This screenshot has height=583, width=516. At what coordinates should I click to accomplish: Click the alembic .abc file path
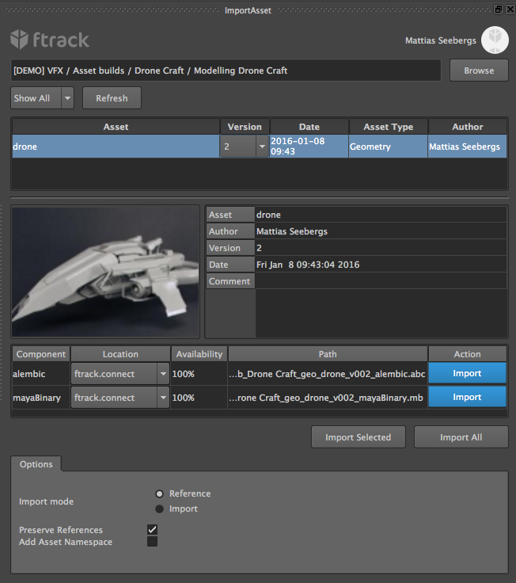(x=327, y=374)
